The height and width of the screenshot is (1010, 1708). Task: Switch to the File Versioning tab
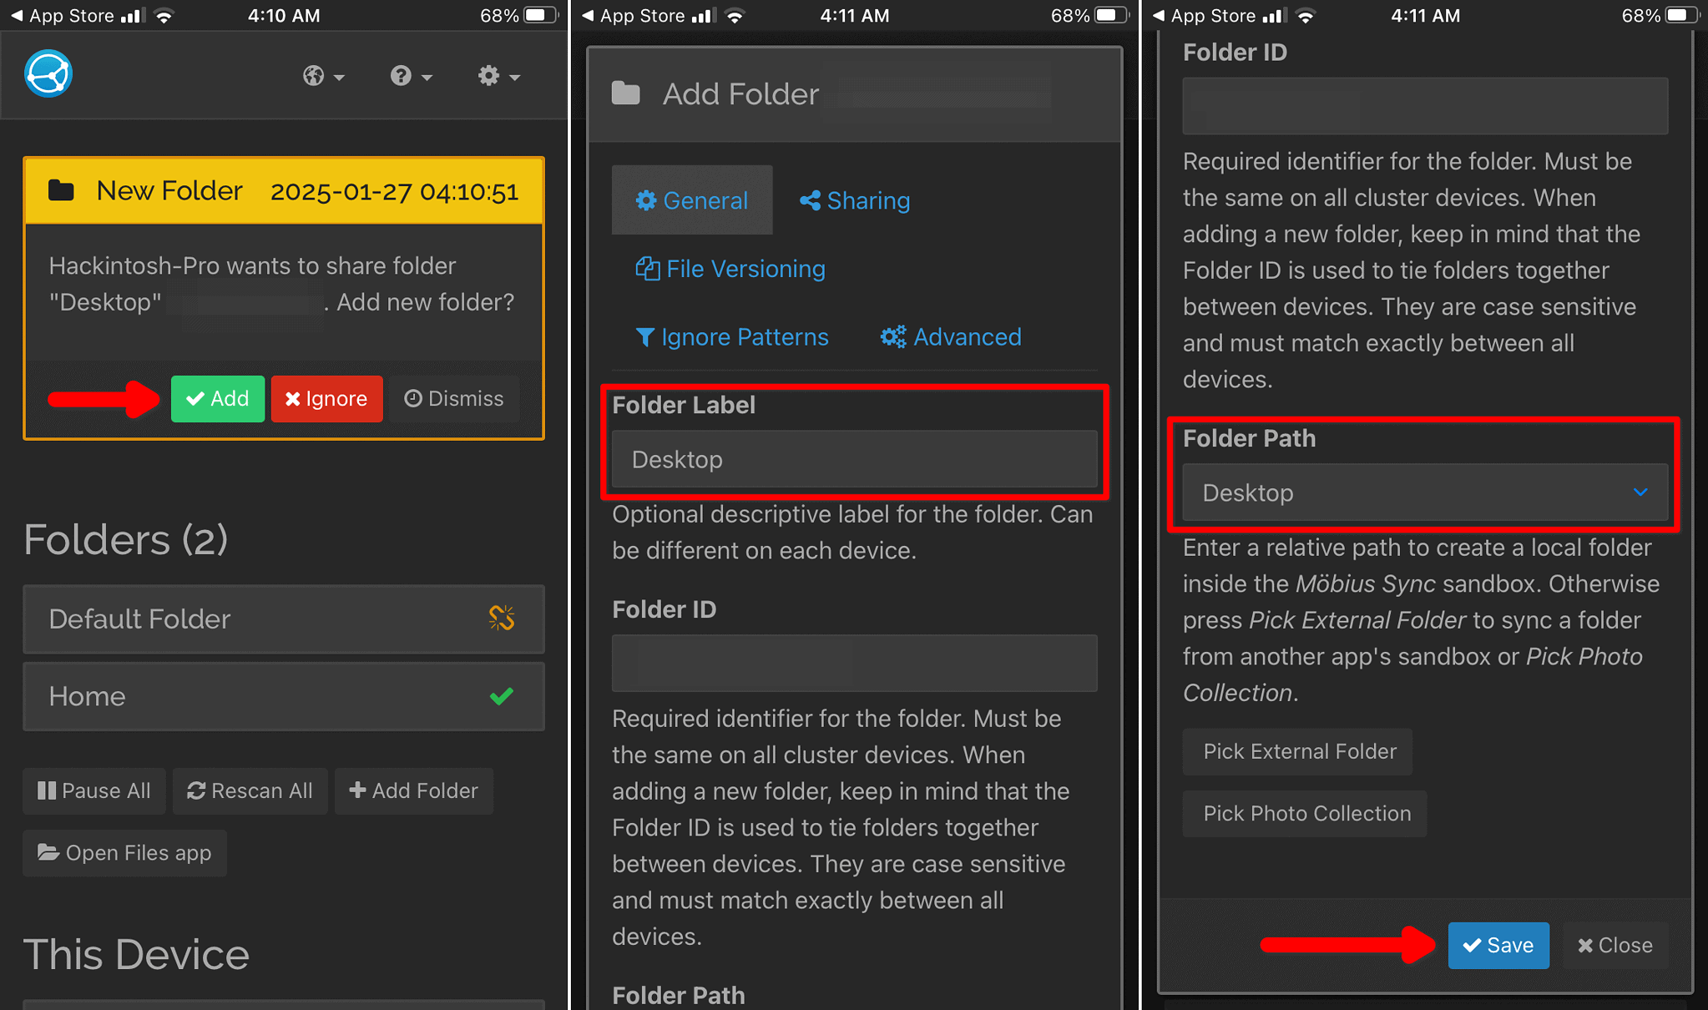point(730,269)
